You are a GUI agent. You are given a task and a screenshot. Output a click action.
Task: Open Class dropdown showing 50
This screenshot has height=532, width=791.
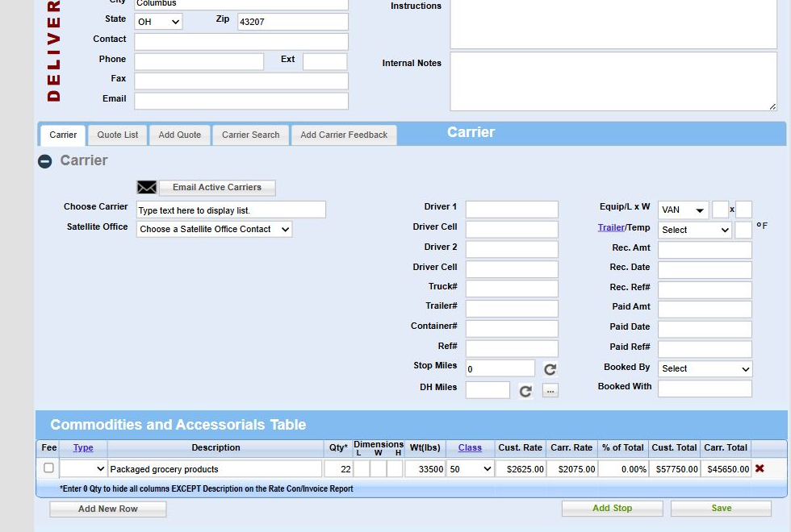470,469
